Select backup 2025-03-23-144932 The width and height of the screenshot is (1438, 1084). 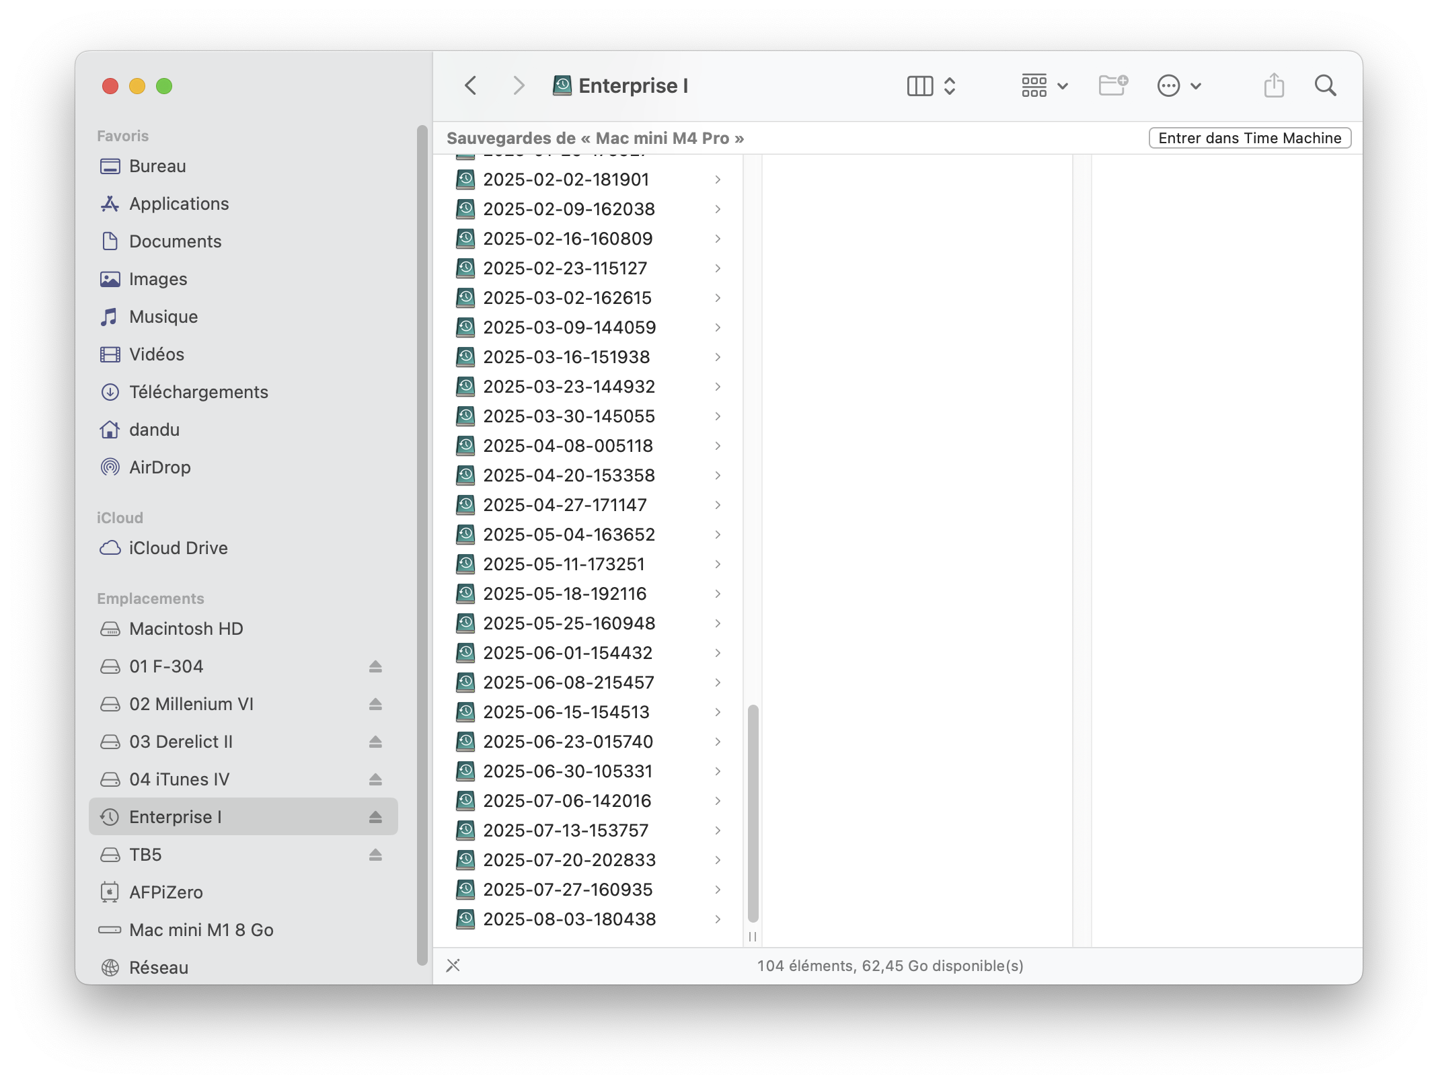(589, 387)
